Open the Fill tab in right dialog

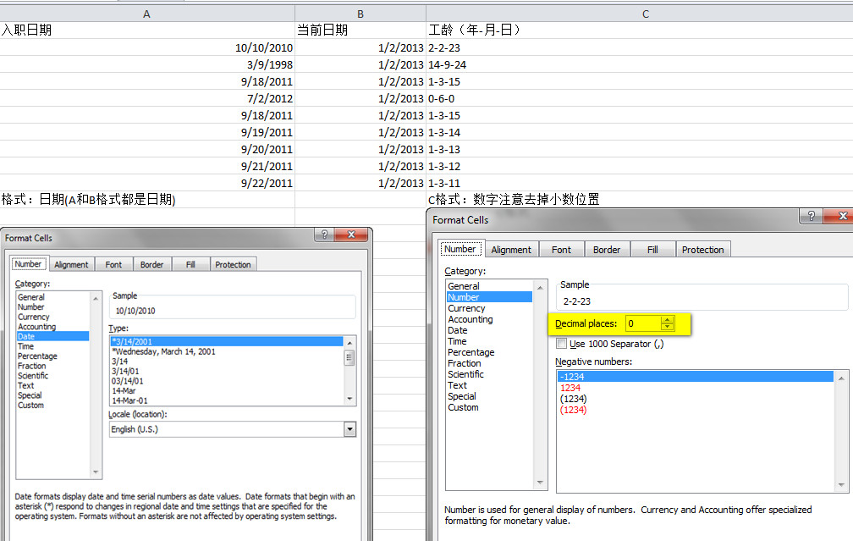click(x=652, y=250)
